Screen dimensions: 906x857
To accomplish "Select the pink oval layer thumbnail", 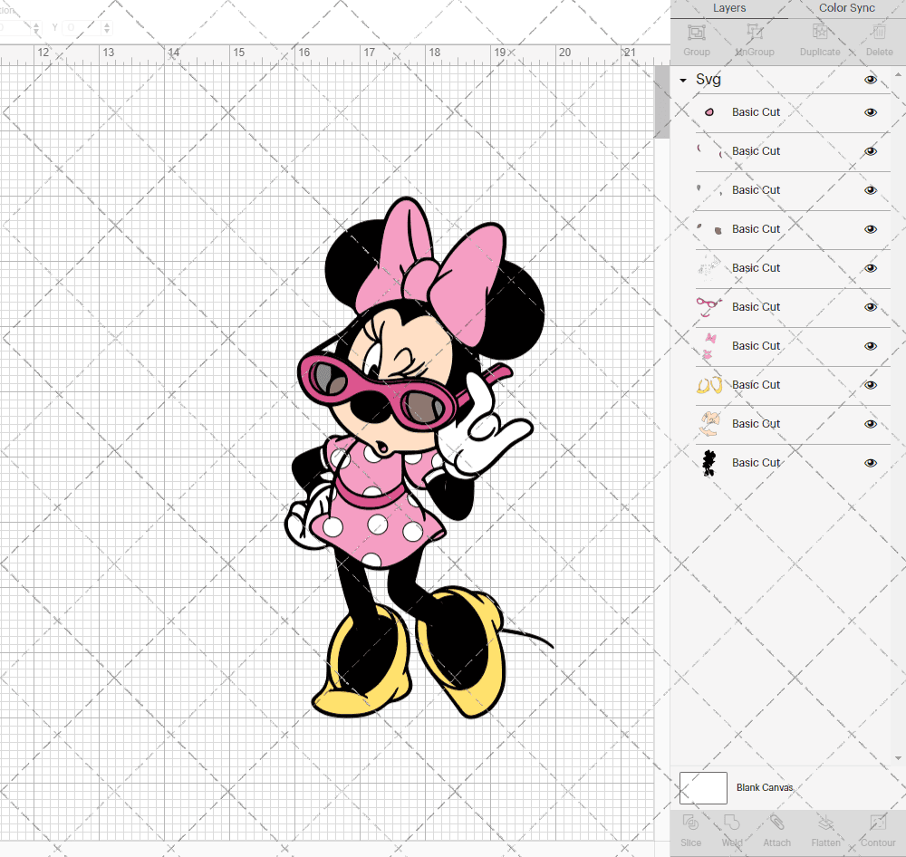I will click(709, 112).
